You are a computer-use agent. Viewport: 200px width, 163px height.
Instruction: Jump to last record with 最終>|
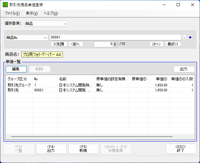(173, 44)
